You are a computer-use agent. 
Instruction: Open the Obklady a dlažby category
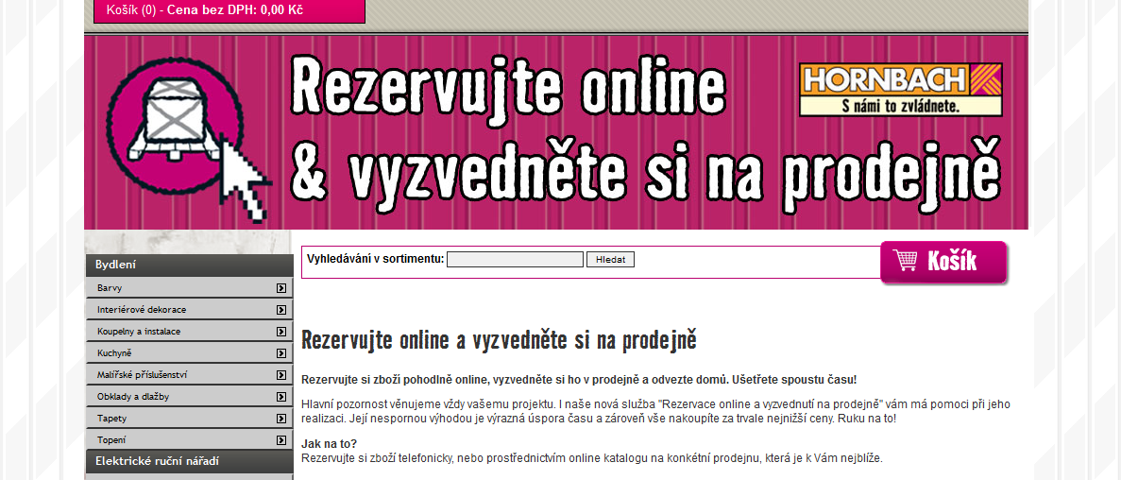(189, 396)
